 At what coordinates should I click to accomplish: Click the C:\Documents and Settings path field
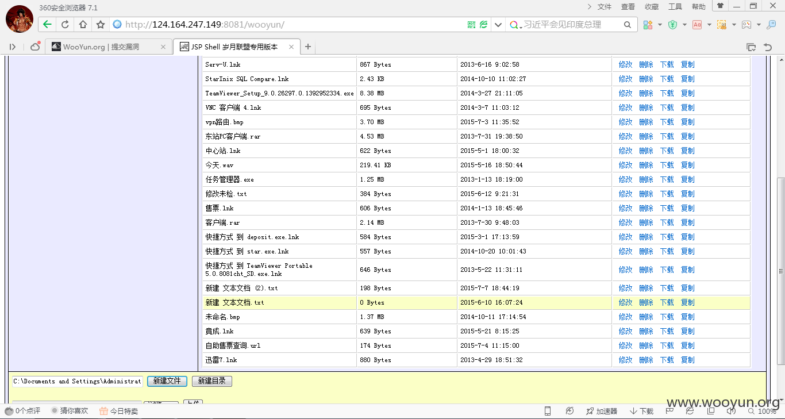tap(77, 381)
